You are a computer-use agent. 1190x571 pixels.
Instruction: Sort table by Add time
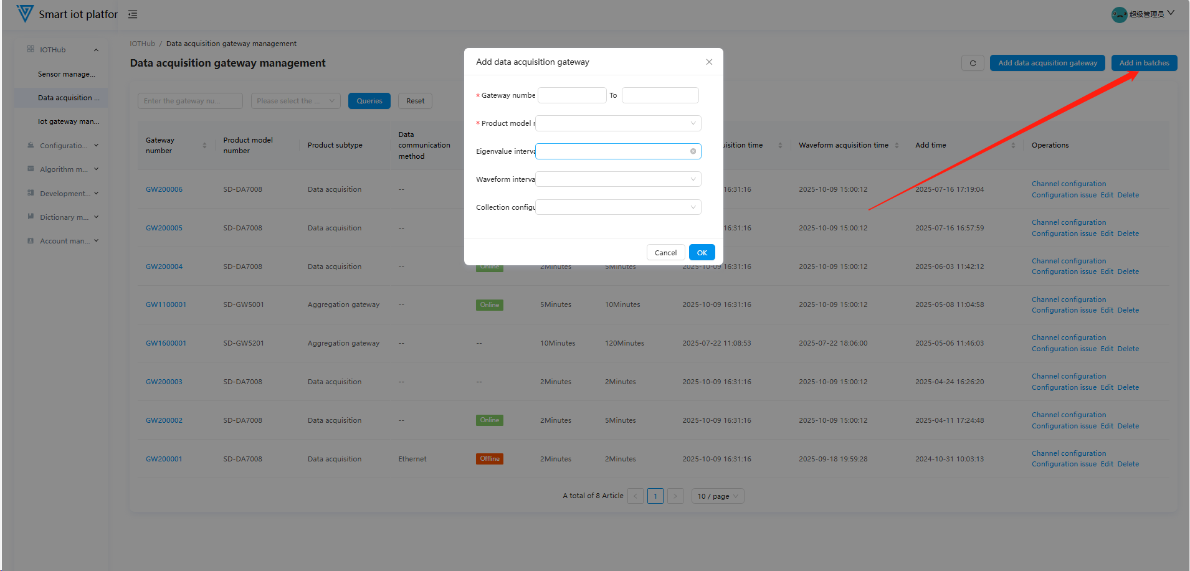1013,145
